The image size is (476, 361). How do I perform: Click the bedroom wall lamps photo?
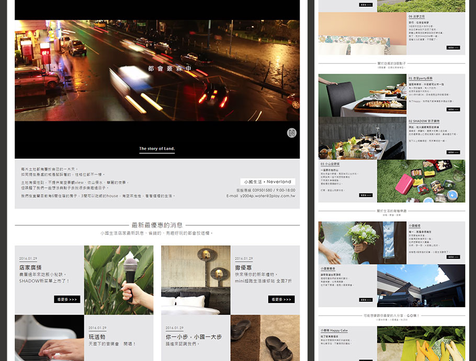point(196,280)
